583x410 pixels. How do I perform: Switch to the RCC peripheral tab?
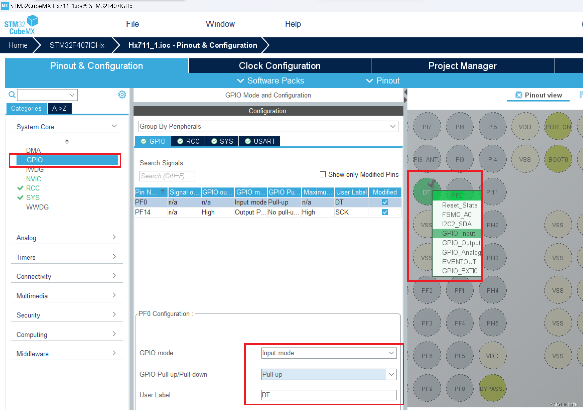click(188, 141)
